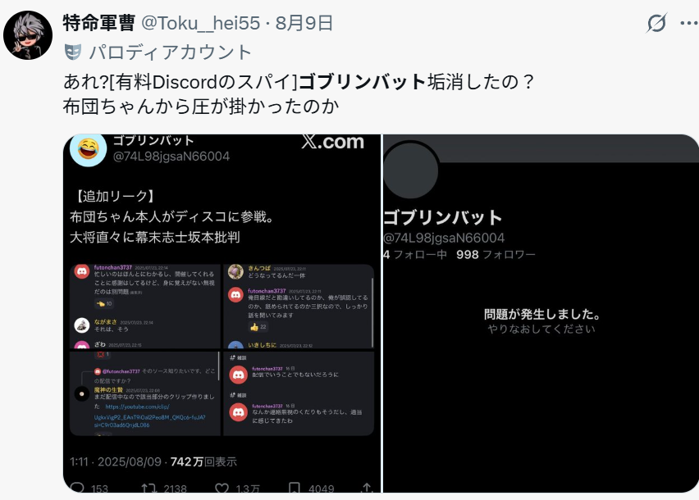Open the left screenshot of ゴブリンバット's tweet
Viewport: 699px width, 500px height.
pyautogui.click(x=222, y=313)
